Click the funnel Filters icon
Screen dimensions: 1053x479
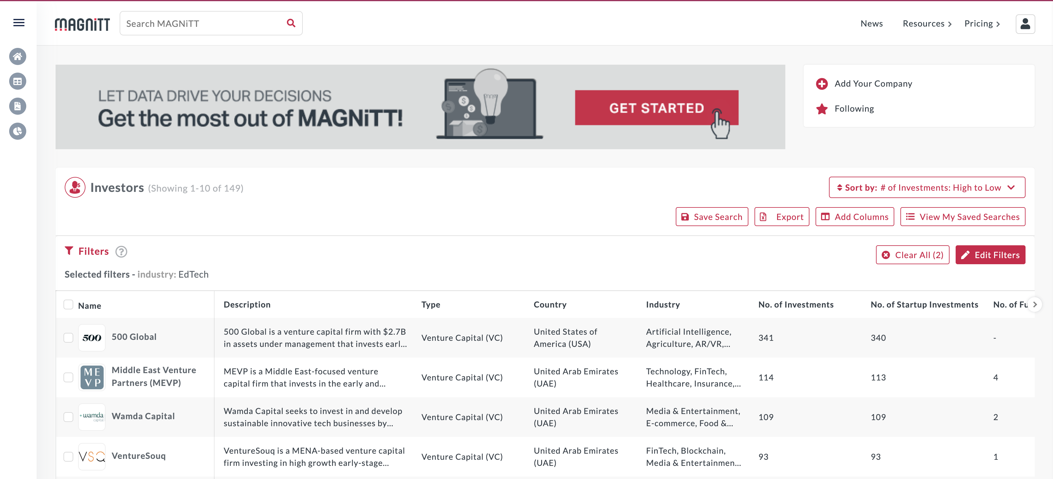69,251
